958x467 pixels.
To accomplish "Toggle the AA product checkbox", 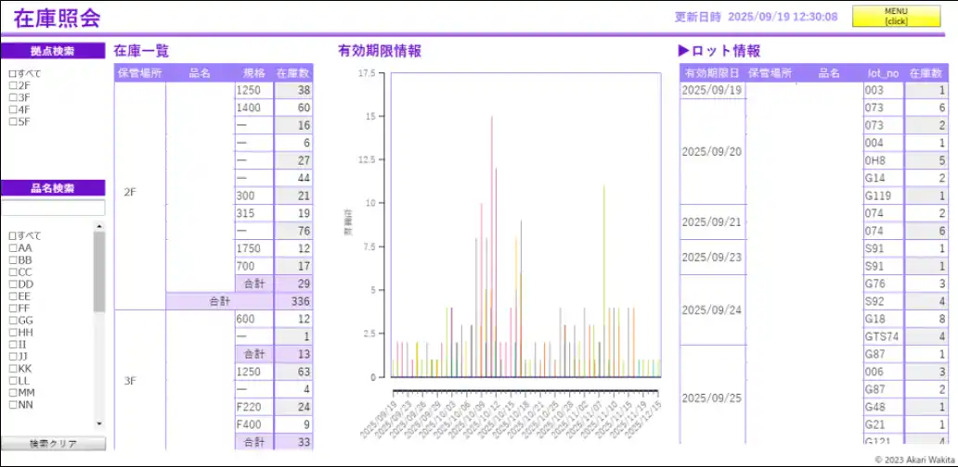I will click(13, 248).
